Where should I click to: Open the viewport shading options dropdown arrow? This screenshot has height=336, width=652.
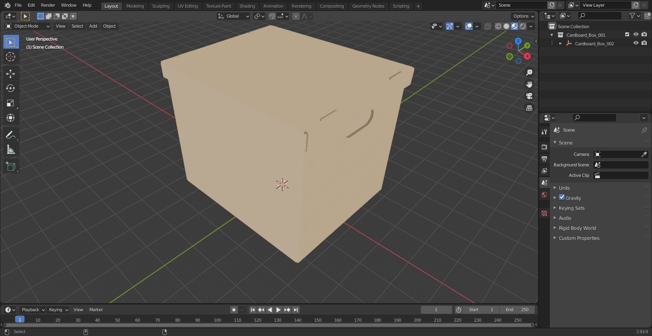531,26
